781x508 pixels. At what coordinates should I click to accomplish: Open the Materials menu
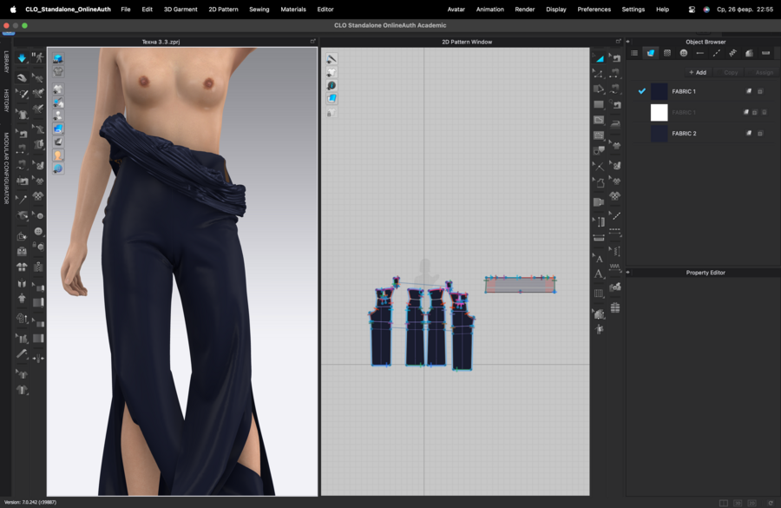click(293, 9)
